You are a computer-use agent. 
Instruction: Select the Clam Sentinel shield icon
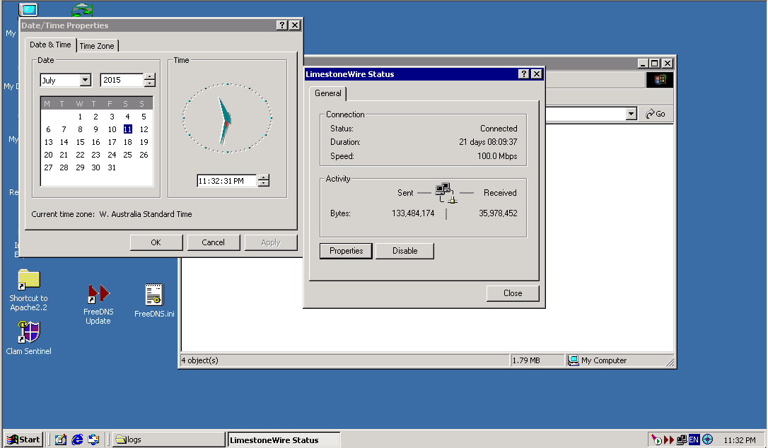pyautogui.click(x=28, y=332)
